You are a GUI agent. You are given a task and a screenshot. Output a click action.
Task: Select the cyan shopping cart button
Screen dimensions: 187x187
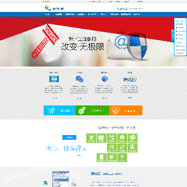[59, 110]
